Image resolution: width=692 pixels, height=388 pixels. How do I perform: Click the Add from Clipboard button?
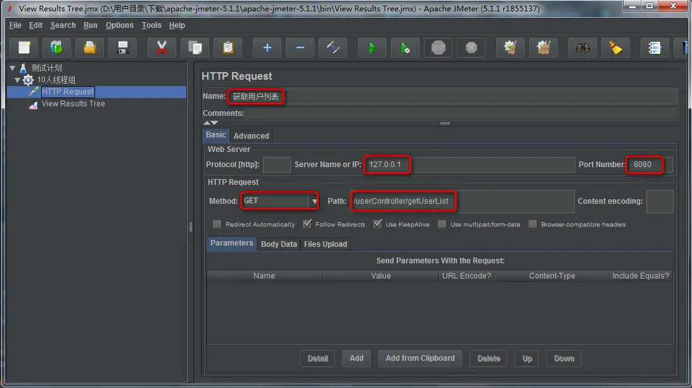coord(420,358)
